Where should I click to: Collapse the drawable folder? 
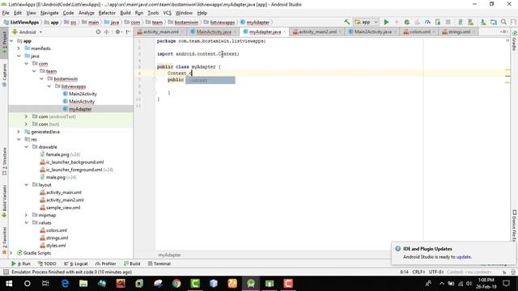coord(27,147)
